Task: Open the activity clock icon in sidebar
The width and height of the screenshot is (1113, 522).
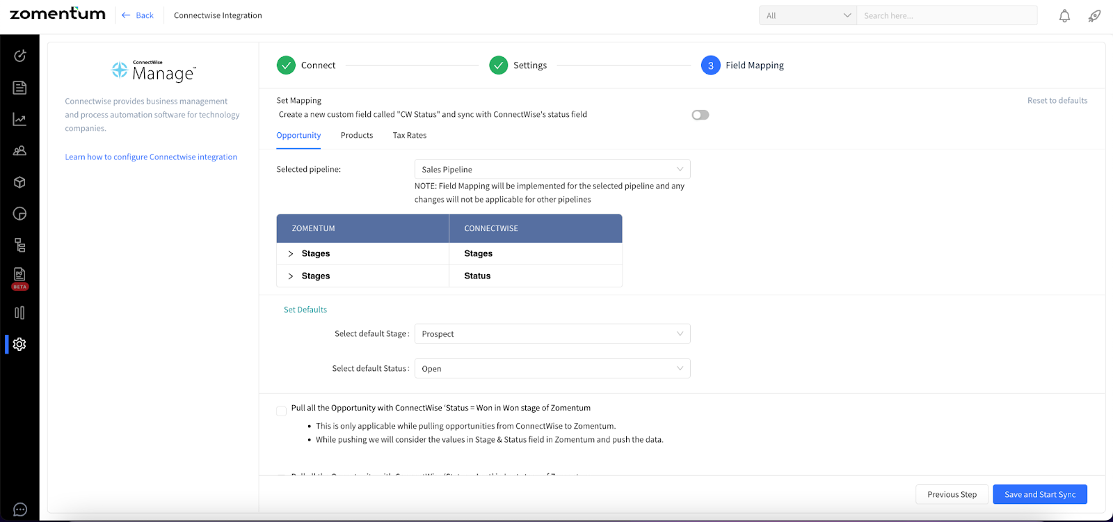Action: click(x=19, y=56)
